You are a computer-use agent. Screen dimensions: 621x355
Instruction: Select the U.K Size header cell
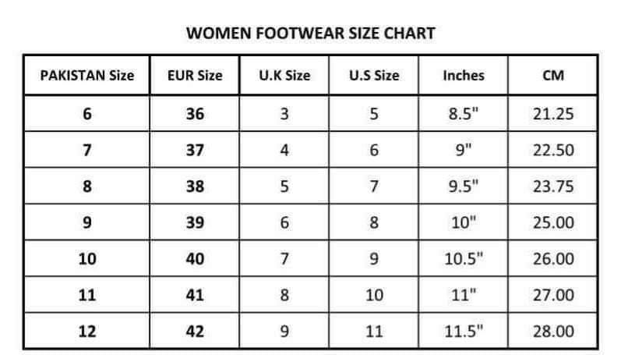[284, 76]
